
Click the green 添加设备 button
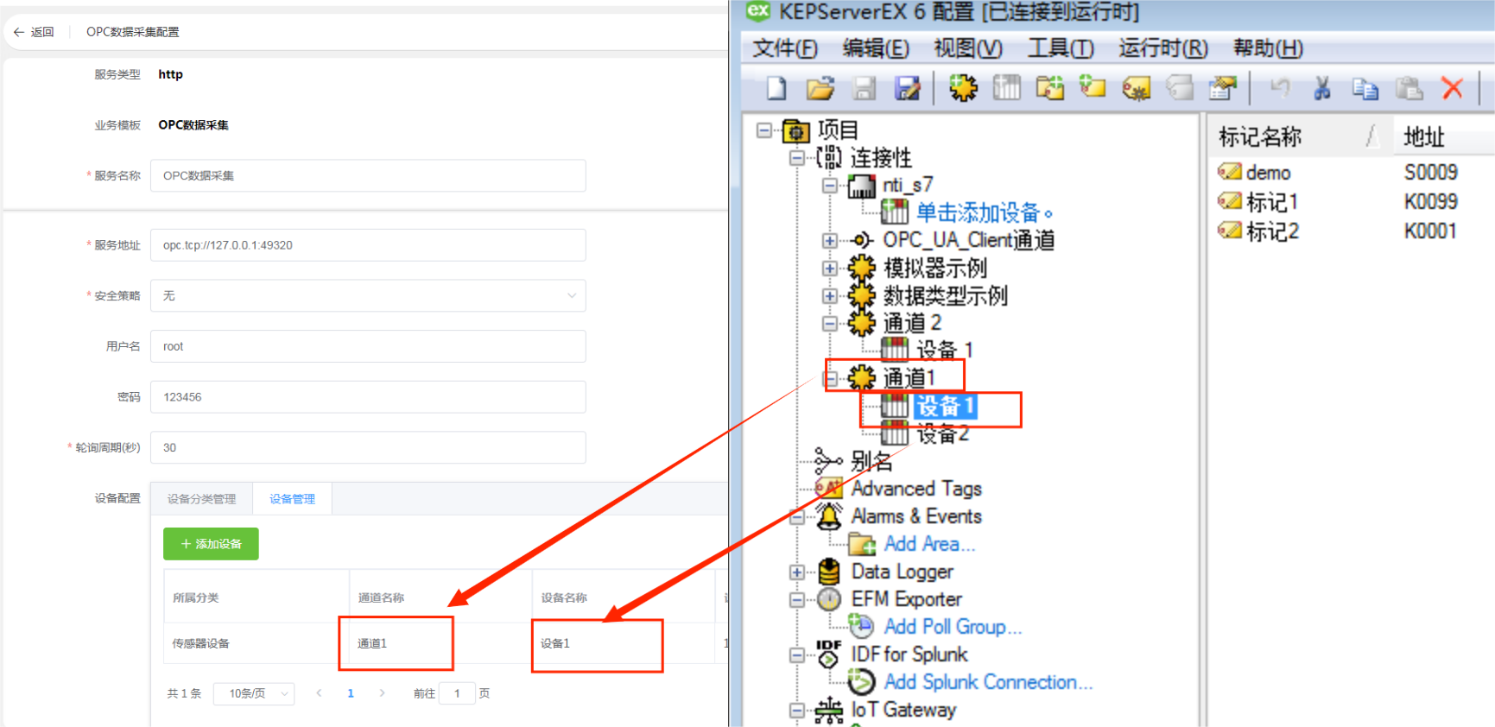tap(211, 544)
